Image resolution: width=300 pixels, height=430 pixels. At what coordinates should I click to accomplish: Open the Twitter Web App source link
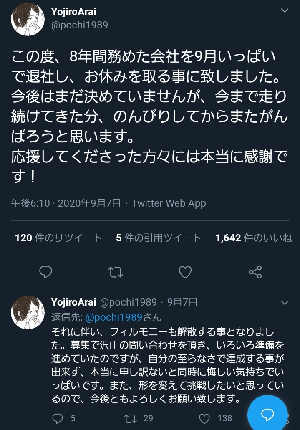pyautogui.click(x=169, y=203)
